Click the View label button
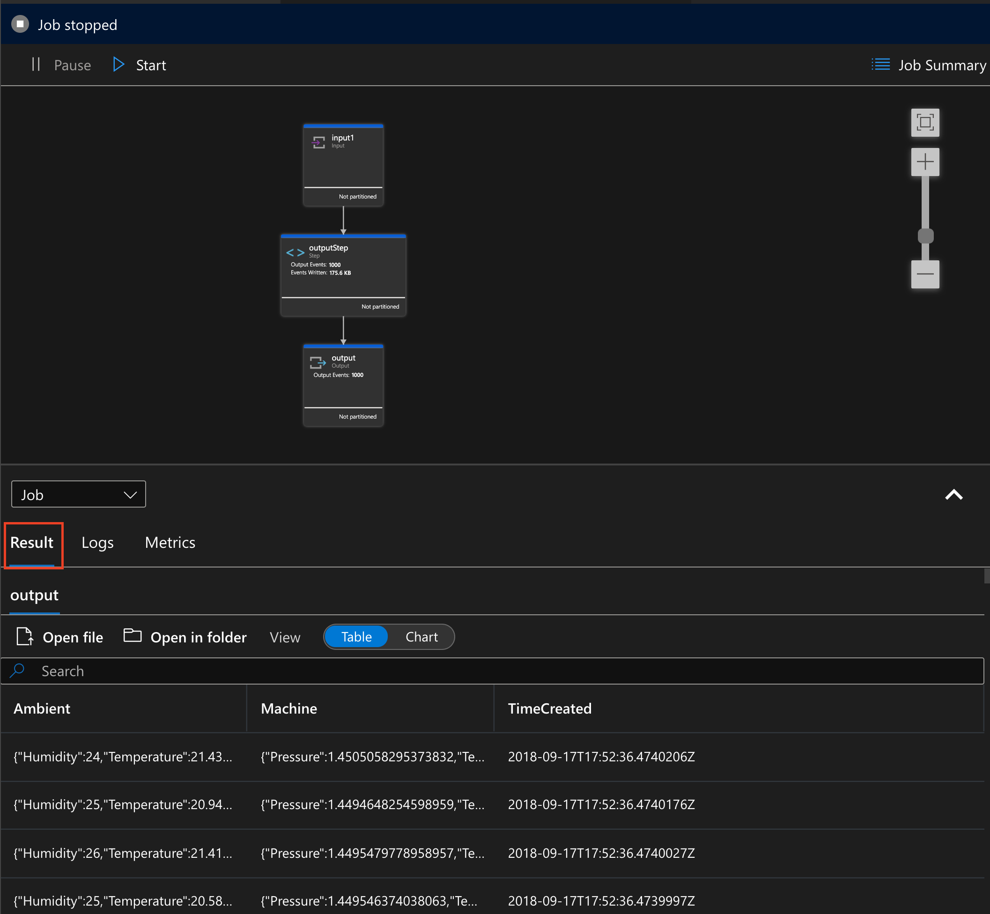The height and width of the screenshot is (914, 990). [286, 636]
